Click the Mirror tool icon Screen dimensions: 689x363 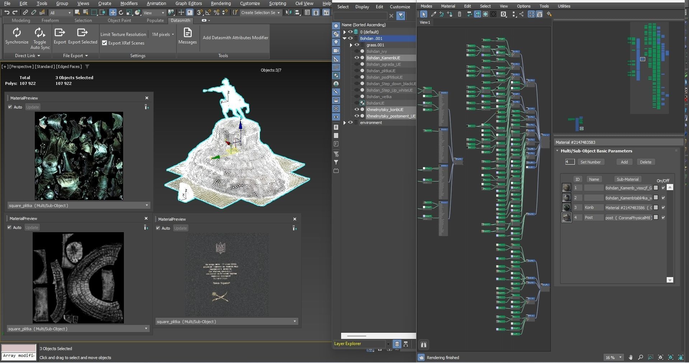289,13
